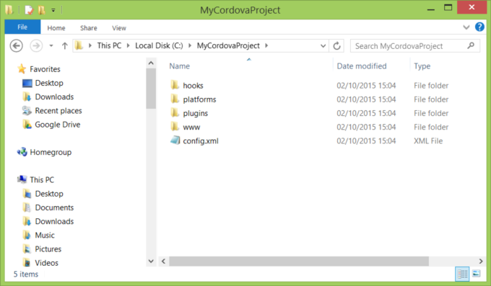
Task: Open the File tab
Action: click(x=22, y=27)
